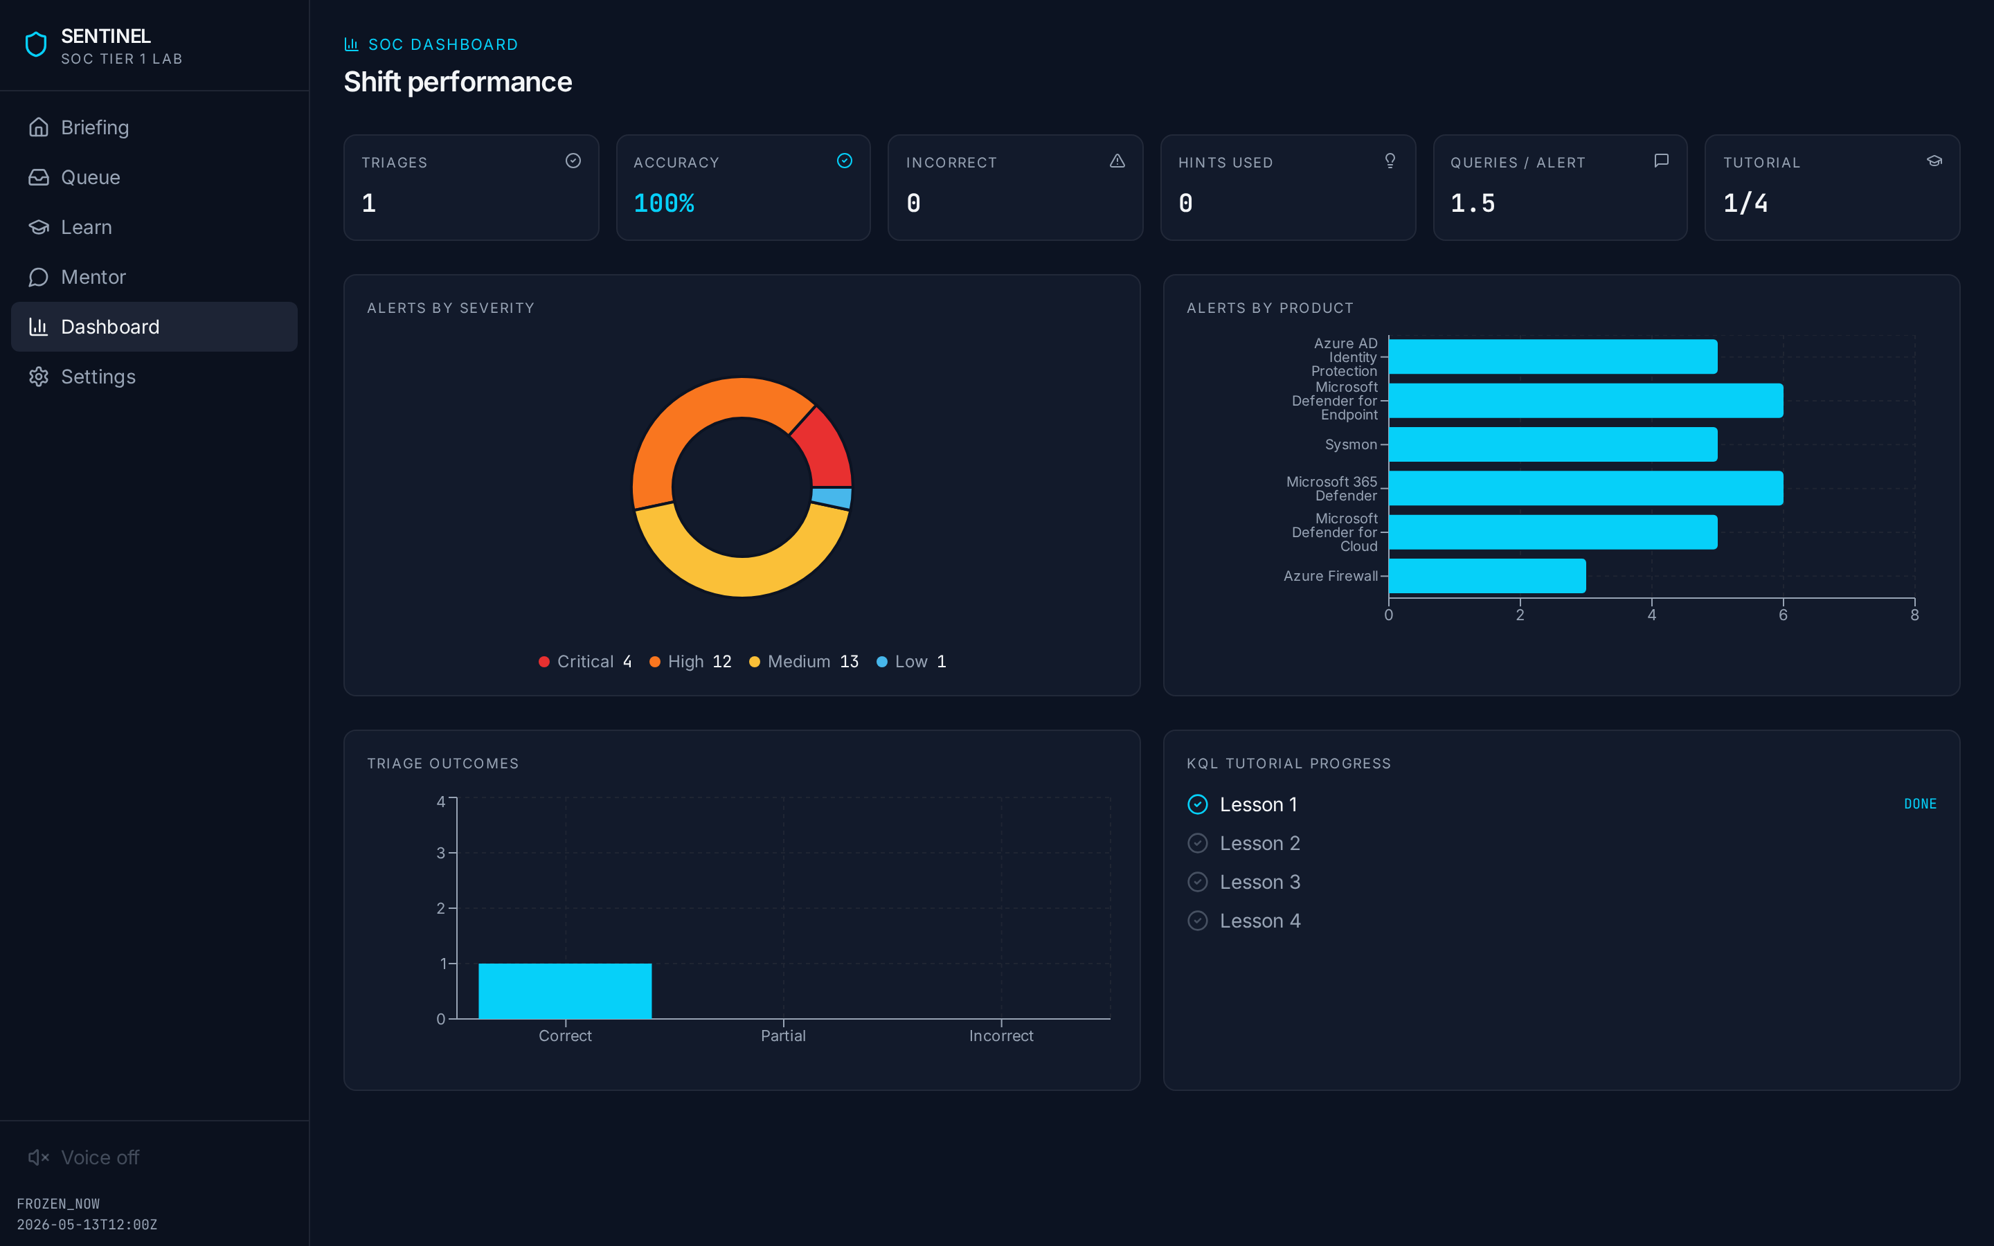Click the 100% accuracy value
Screen dimensions: 1994x1246
[664, 203]
